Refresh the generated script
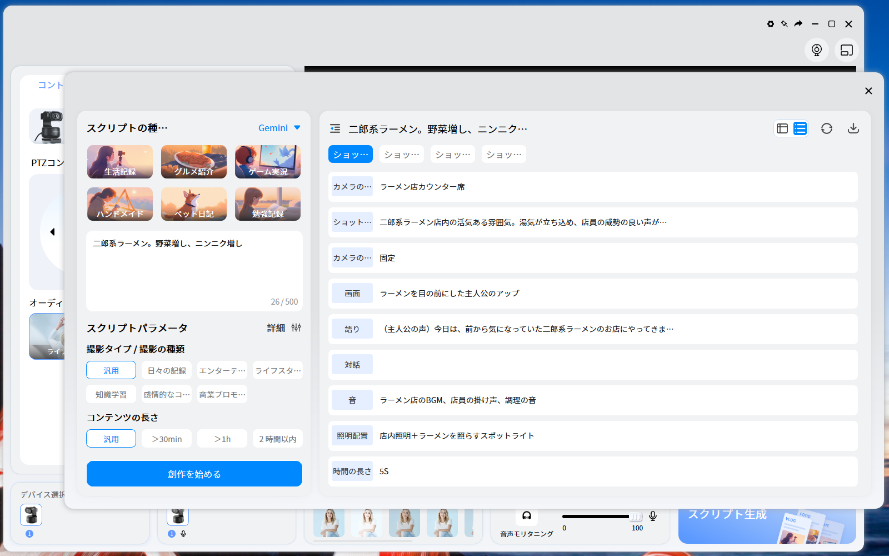 [x=827, y=128]
